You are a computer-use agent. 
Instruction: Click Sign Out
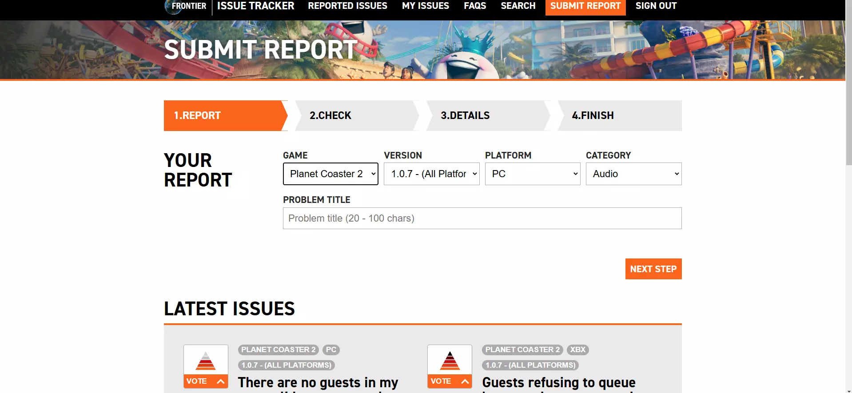point(656,6)
